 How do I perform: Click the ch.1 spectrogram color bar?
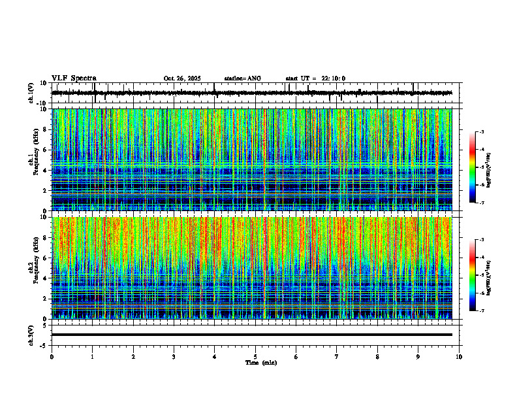point(472,167)
